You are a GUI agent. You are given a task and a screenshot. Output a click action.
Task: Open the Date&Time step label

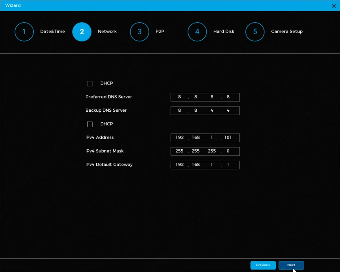(52, 32)
